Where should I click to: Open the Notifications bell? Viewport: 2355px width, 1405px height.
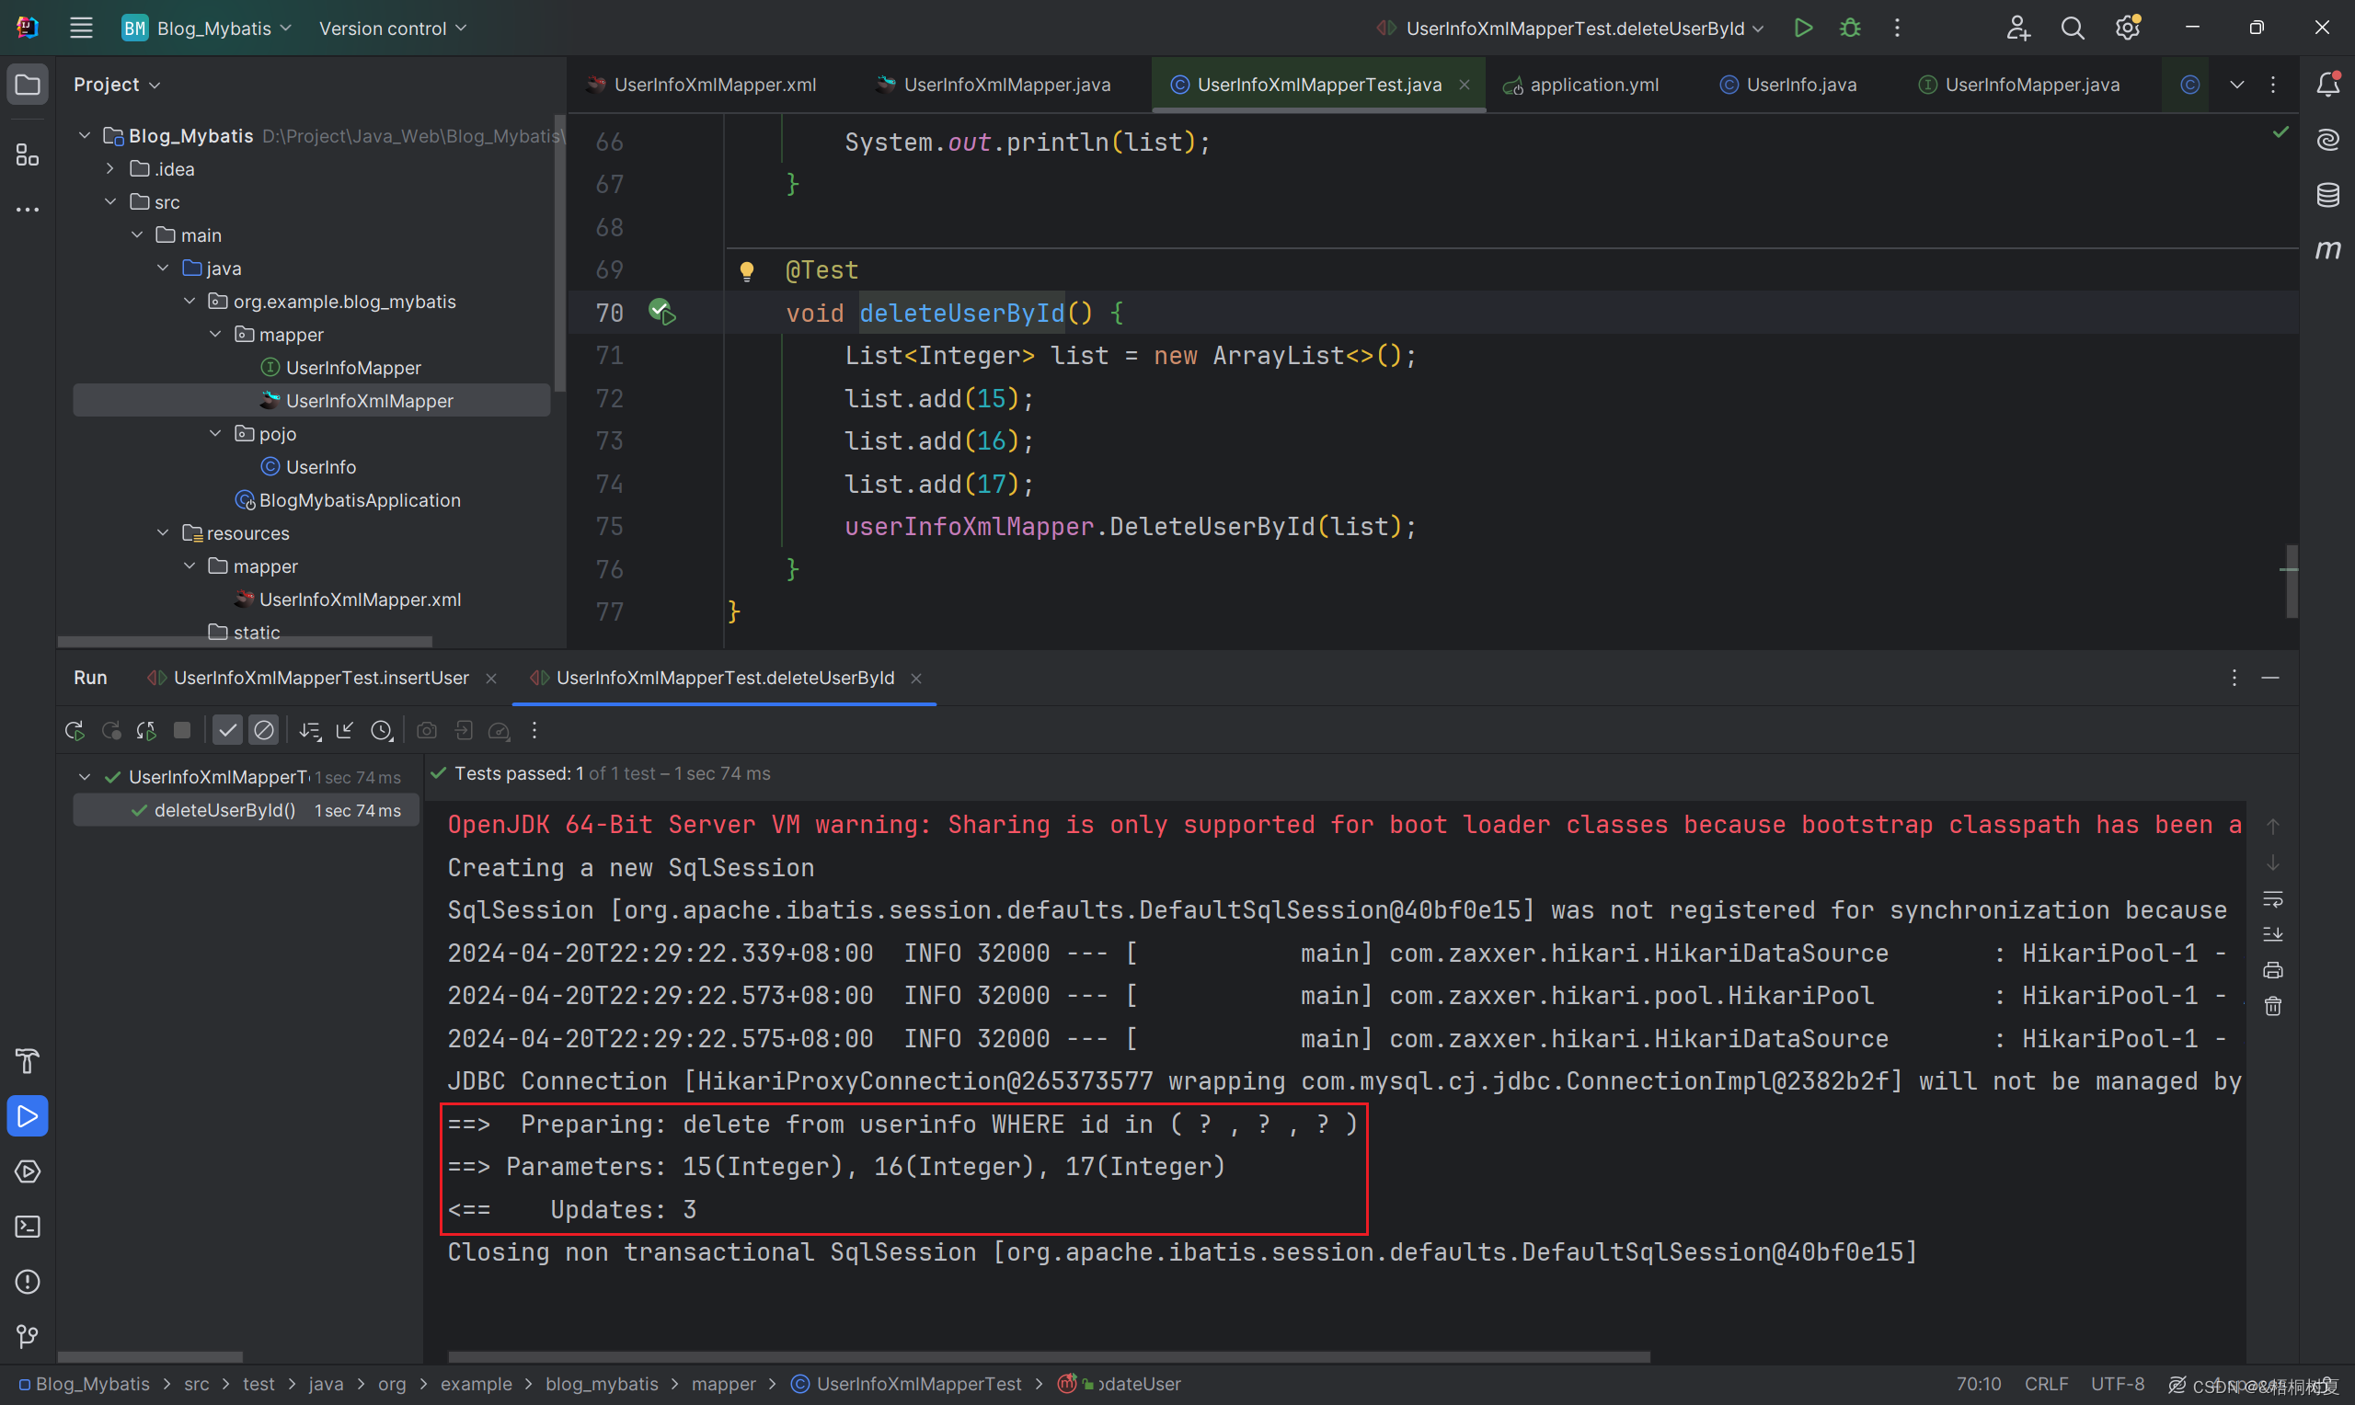coord(2326,85)
